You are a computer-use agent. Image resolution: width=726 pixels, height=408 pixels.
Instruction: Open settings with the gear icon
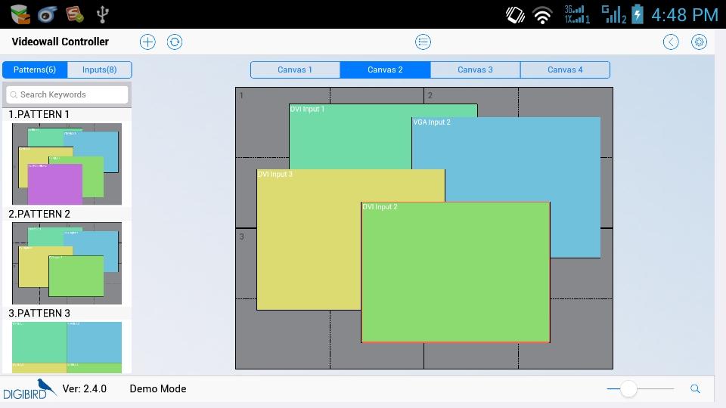(699, 42)
